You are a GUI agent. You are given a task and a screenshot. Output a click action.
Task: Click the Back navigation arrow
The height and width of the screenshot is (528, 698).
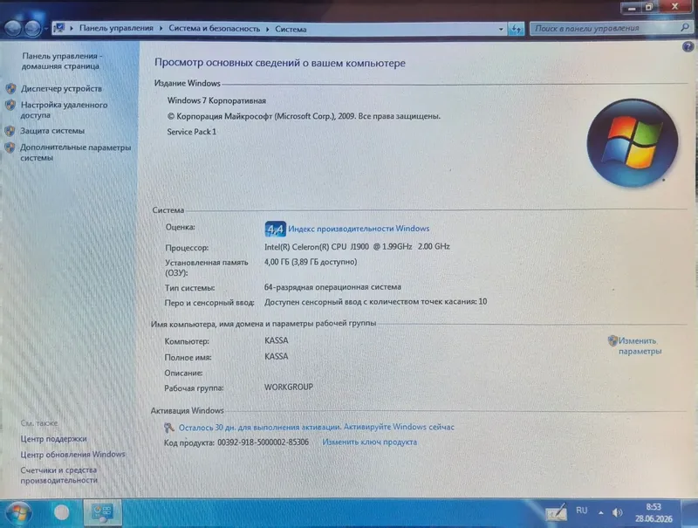click(13, 29)
